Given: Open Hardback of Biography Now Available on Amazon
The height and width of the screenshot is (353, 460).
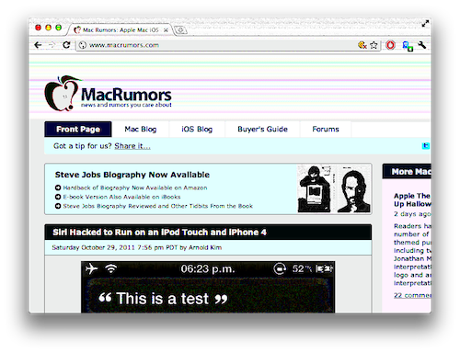Looking at the screenshot, I should point(135,188).
